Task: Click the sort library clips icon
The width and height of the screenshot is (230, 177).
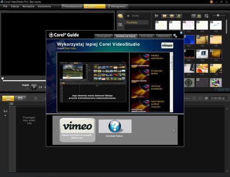Action: 207,16
